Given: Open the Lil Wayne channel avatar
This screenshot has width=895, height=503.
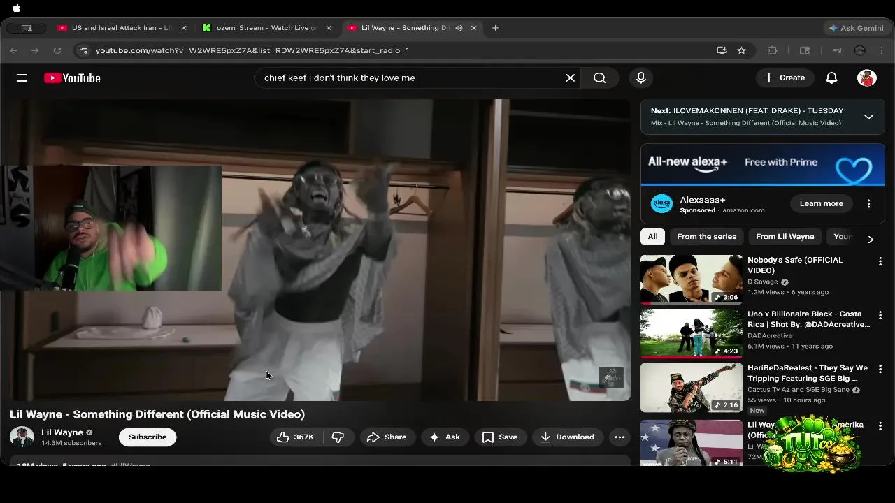Looking at the screenshot, I should pyautogui.click(x=22, y=437).
